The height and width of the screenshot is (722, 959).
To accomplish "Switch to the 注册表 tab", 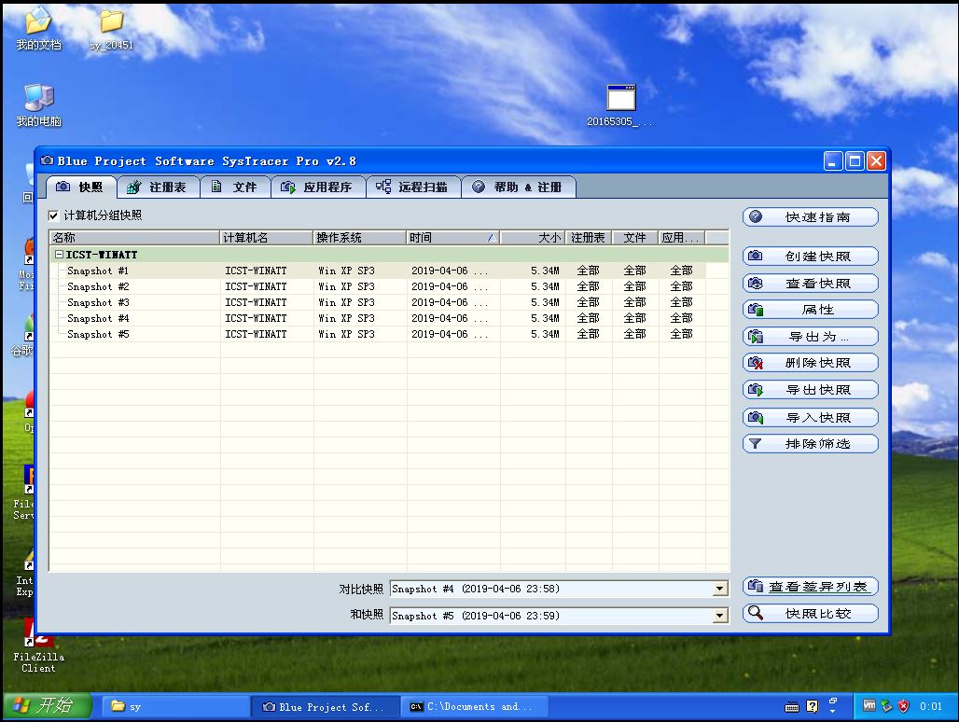I will pos(159,187).
